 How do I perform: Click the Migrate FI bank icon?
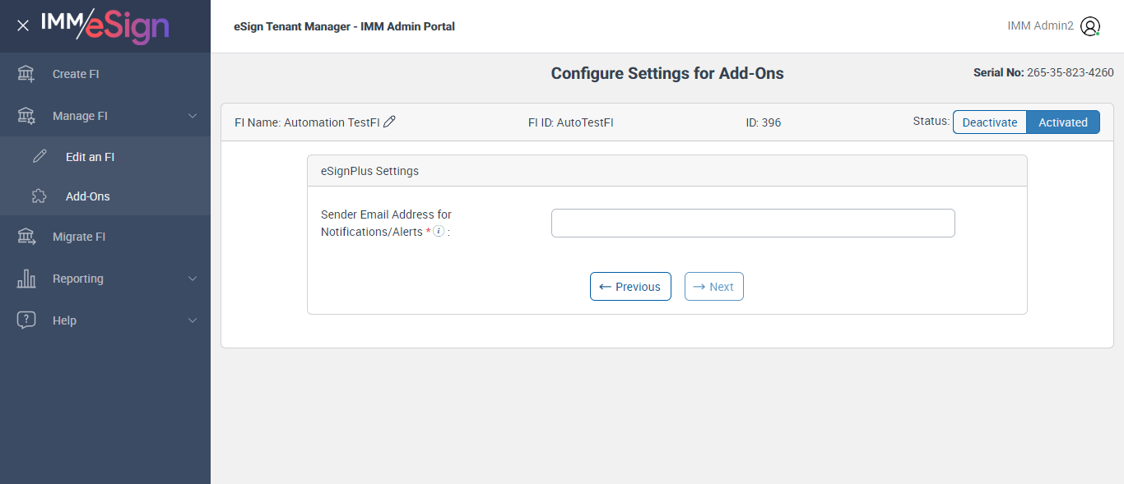[26, 237]
